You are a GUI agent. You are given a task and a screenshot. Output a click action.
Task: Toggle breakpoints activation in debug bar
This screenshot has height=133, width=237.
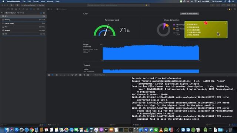pos(53,75)
